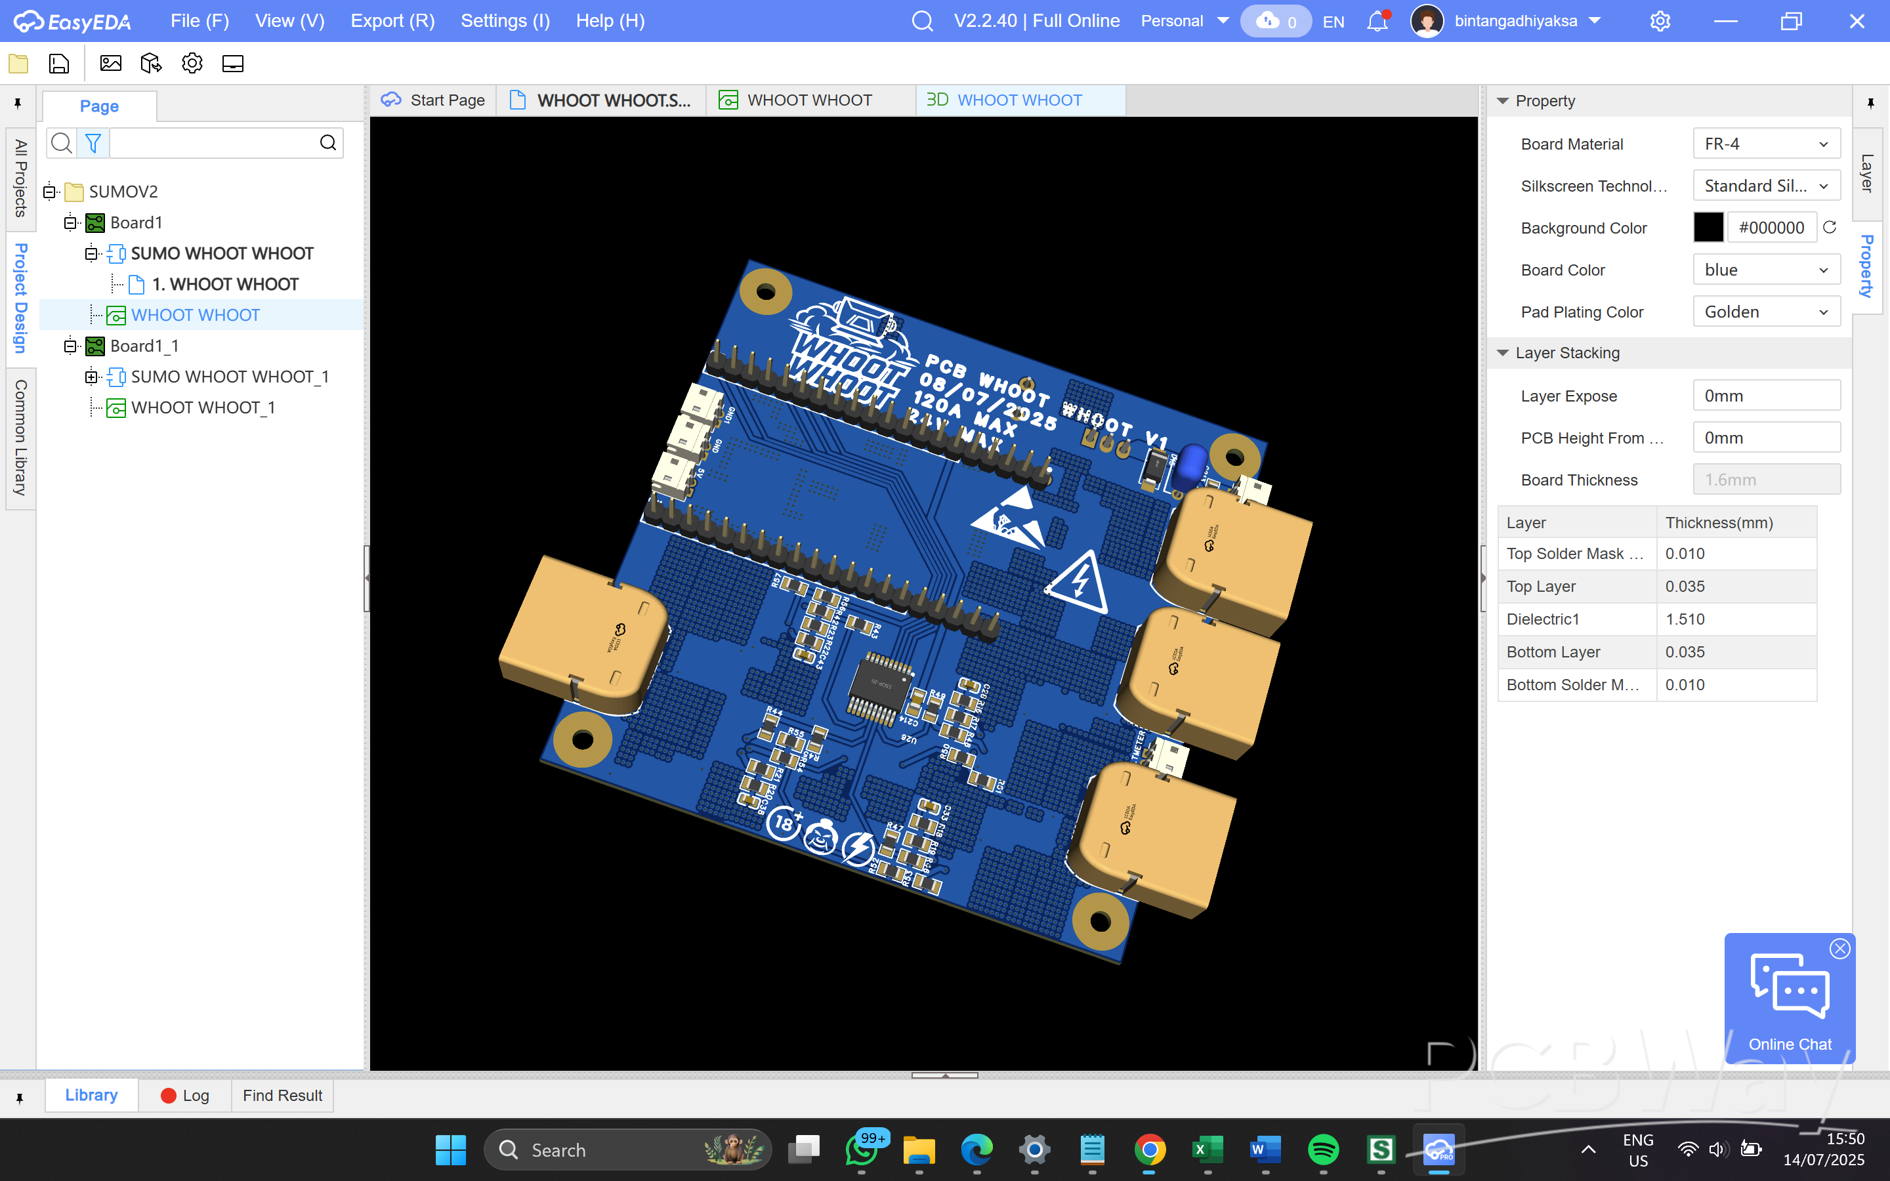Open the cloud sync indicator showing 0
This screenshot has width=1890, height=1181.
tap(1276, 21)
